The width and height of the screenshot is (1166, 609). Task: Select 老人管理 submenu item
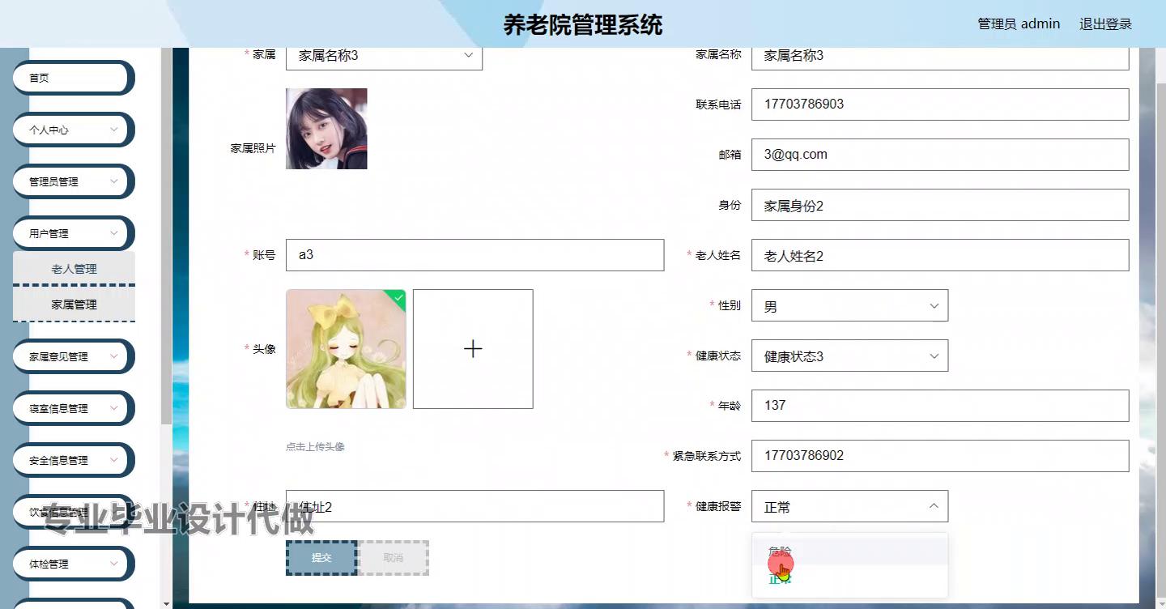(x=74, y=269)
